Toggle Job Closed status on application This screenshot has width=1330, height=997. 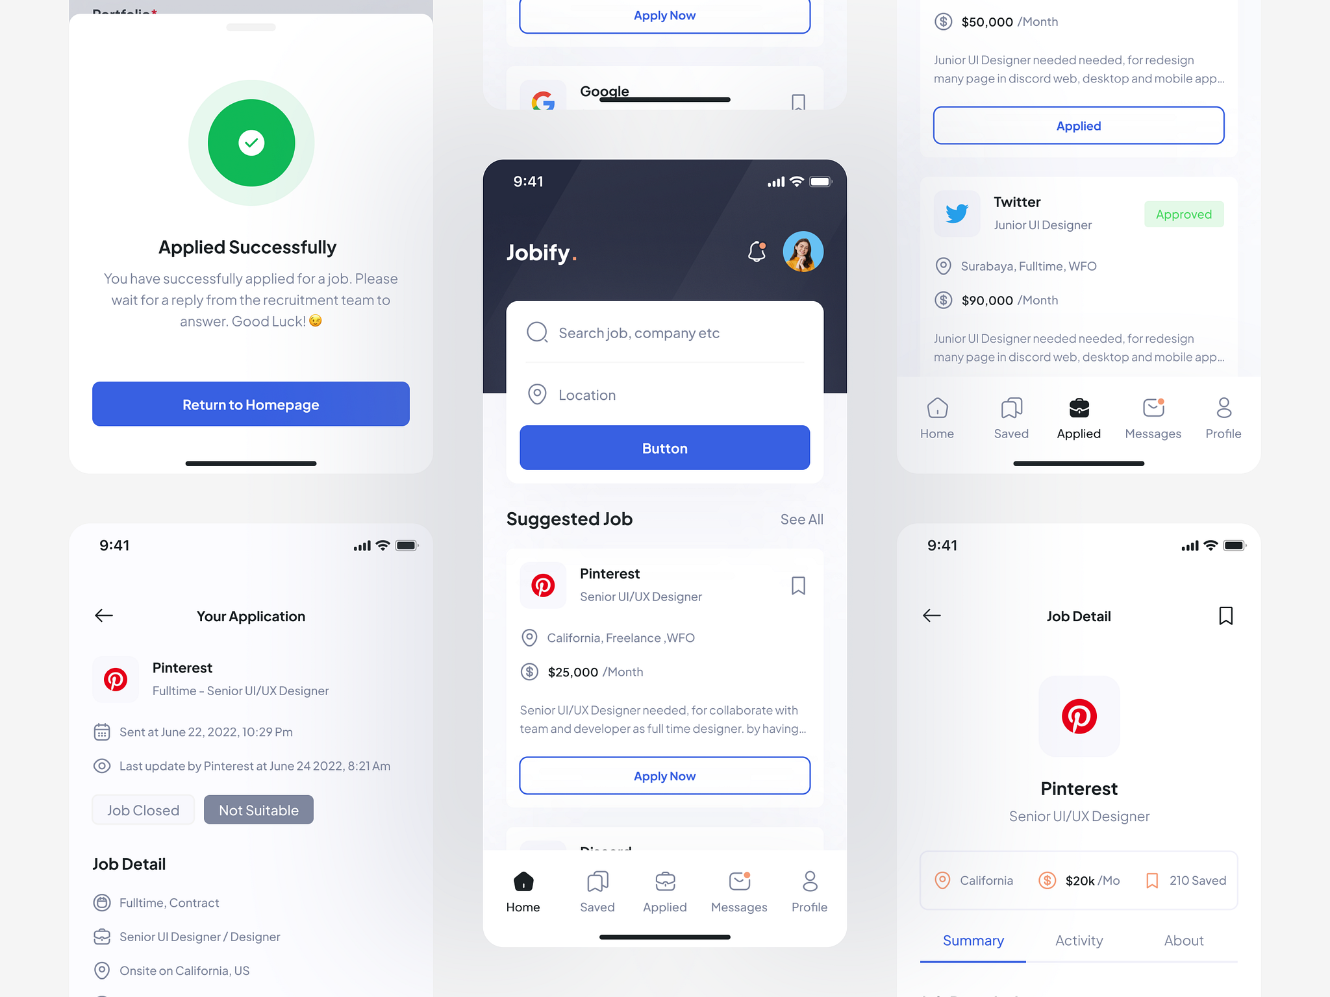[144, 809]
